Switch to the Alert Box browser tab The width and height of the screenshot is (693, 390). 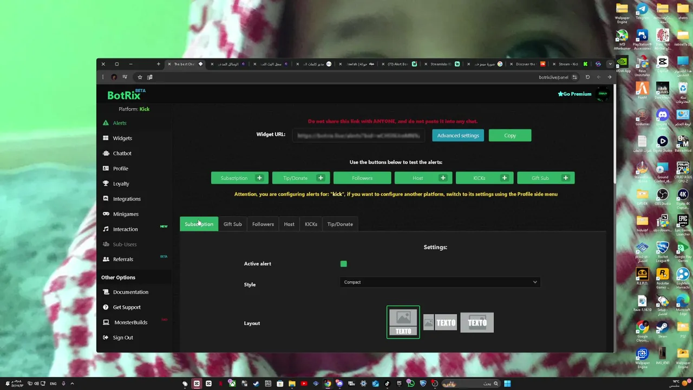pyautogui.click(x=400, y=64)
